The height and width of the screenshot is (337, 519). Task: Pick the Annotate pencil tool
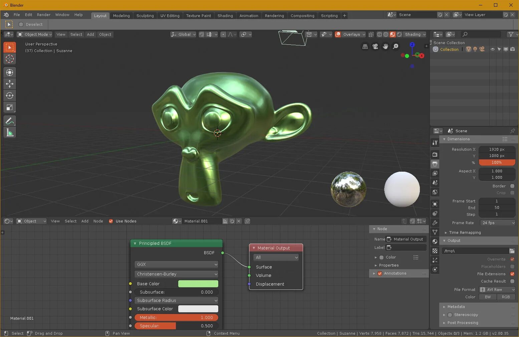click(x=10, y=121)
